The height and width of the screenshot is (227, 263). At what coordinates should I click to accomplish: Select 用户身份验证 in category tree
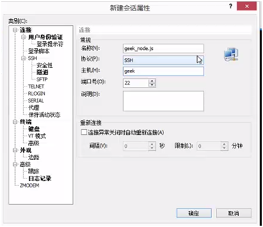46,37
